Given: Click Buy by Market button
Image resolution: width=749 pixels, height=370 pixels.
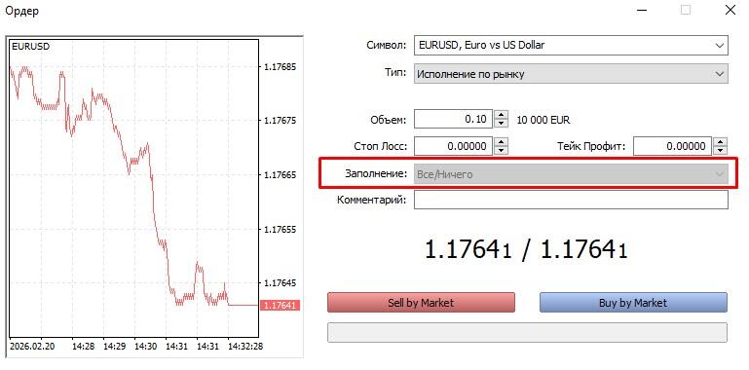Looking at the screenshot, I should (x=633, y=303).
